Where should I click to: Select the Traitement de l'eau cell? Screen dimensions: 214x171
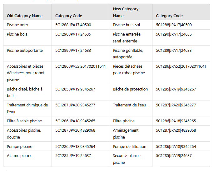click(129, 105)
